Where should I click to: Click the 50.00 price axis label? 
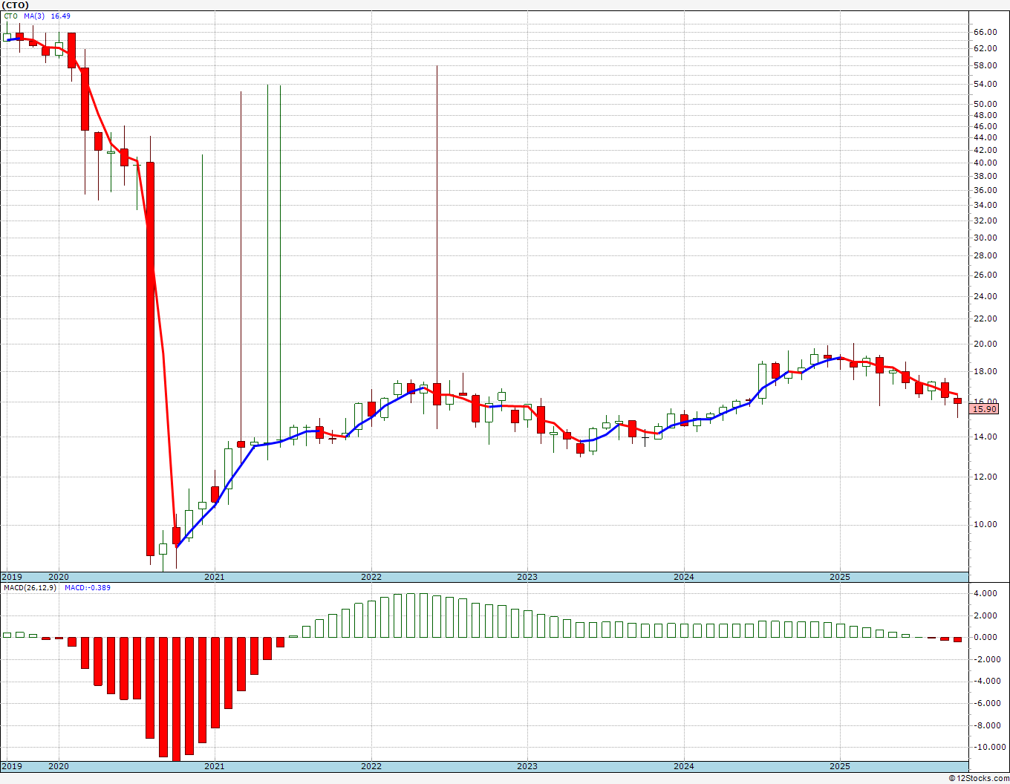tap(985, 104)
